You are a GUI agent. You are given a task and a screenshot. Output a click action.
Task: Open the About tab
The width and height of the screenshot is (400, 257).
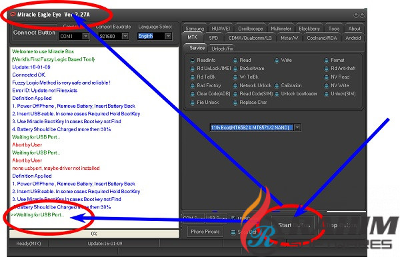[355, 29]
